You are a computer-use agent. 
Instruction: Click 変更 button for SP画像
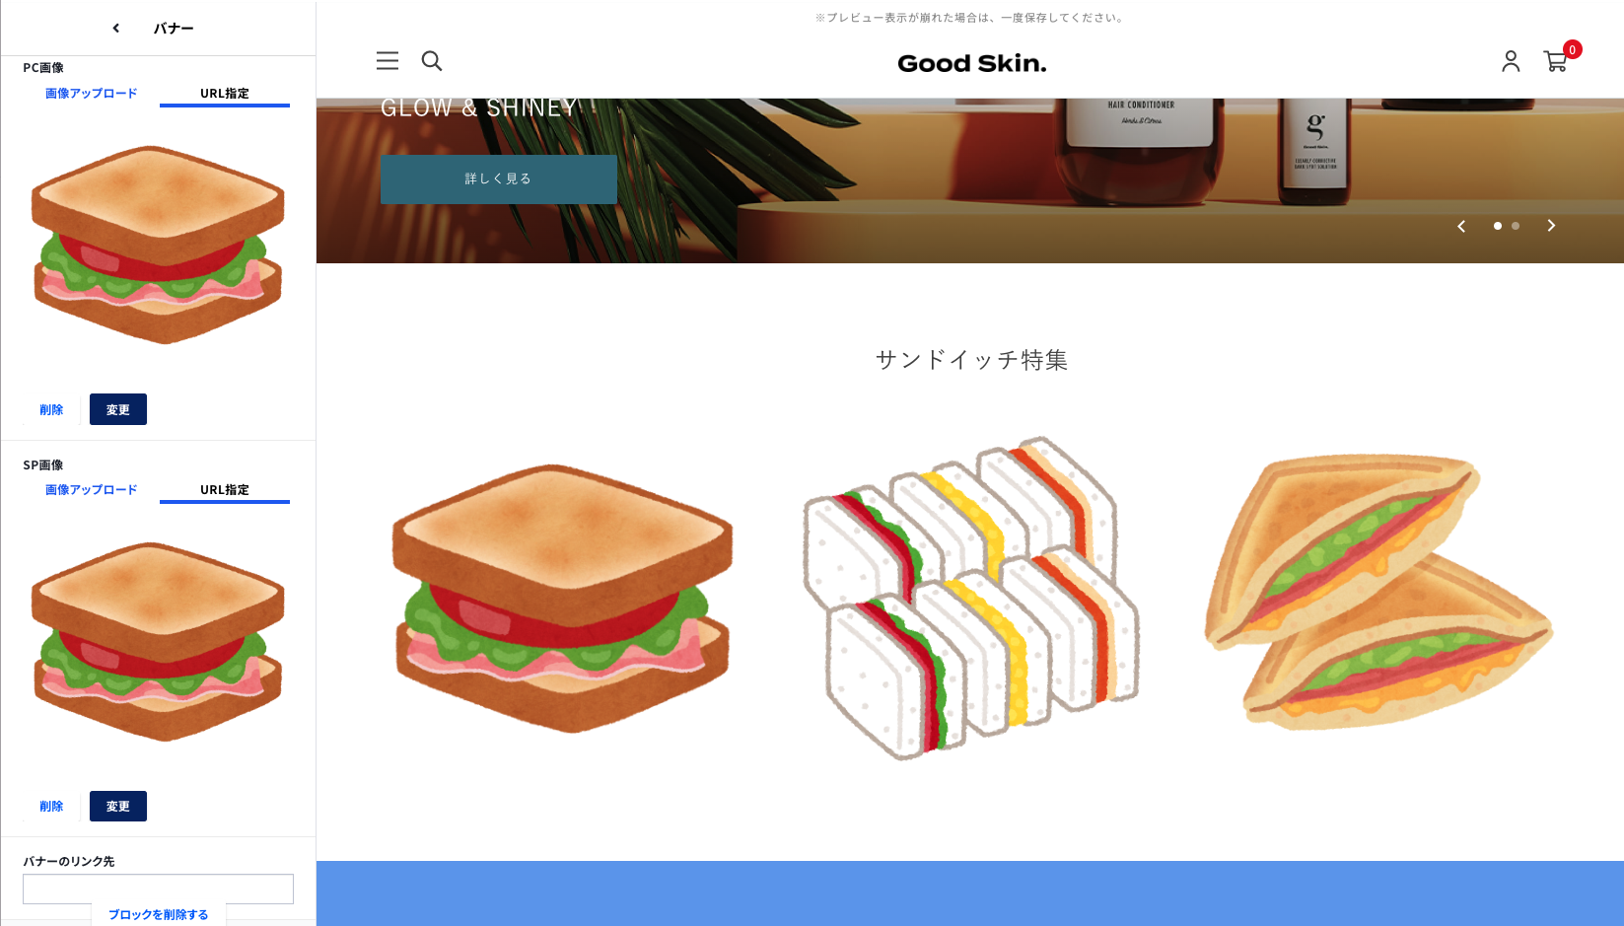[118, 807]
